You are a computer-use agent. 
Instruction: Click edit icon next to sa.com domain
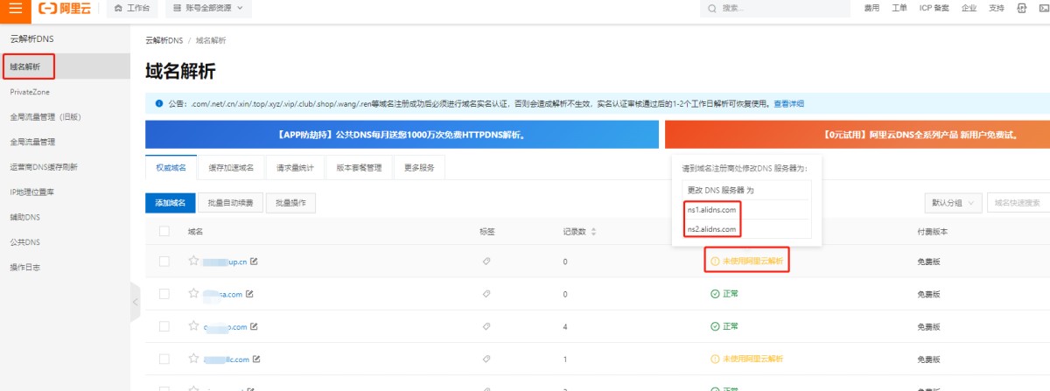tap(249, 294)
